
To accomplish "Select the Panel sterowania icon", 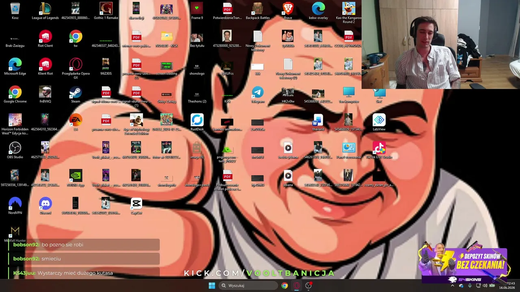I will coord(349,151).
